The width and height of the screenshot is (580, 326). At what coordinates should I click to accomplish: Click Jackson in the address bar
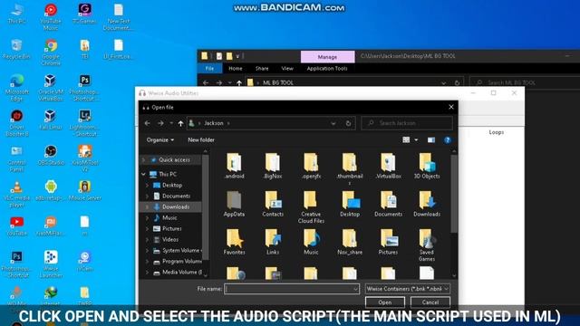(x=214, y=123)
